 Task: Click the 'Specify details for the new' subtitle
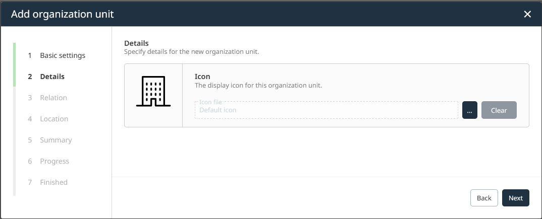[191, 52]
